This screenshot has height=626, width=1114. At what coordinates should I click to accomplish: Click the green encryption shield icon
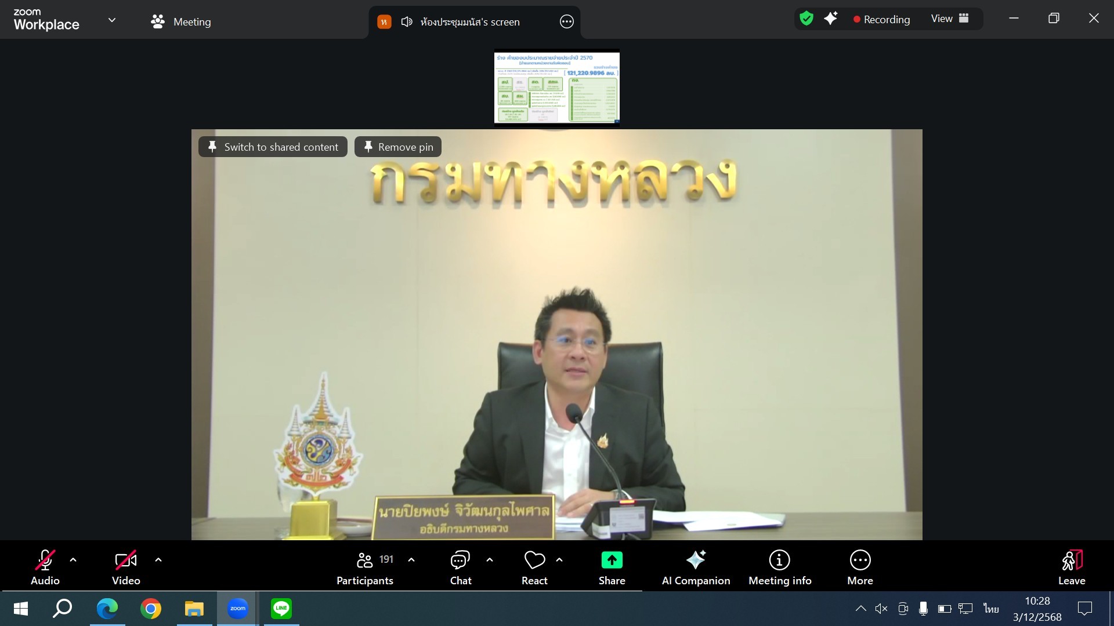pos(806,19)
